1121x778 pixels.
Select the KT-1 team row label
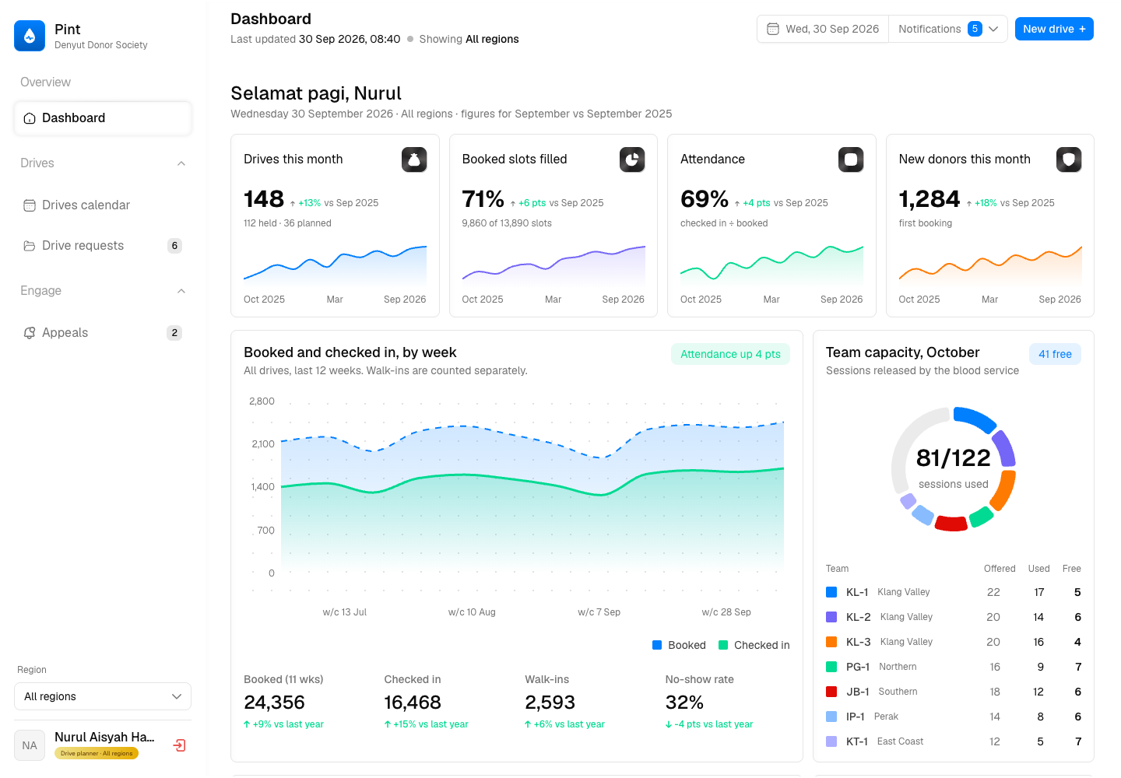(857, 741)
